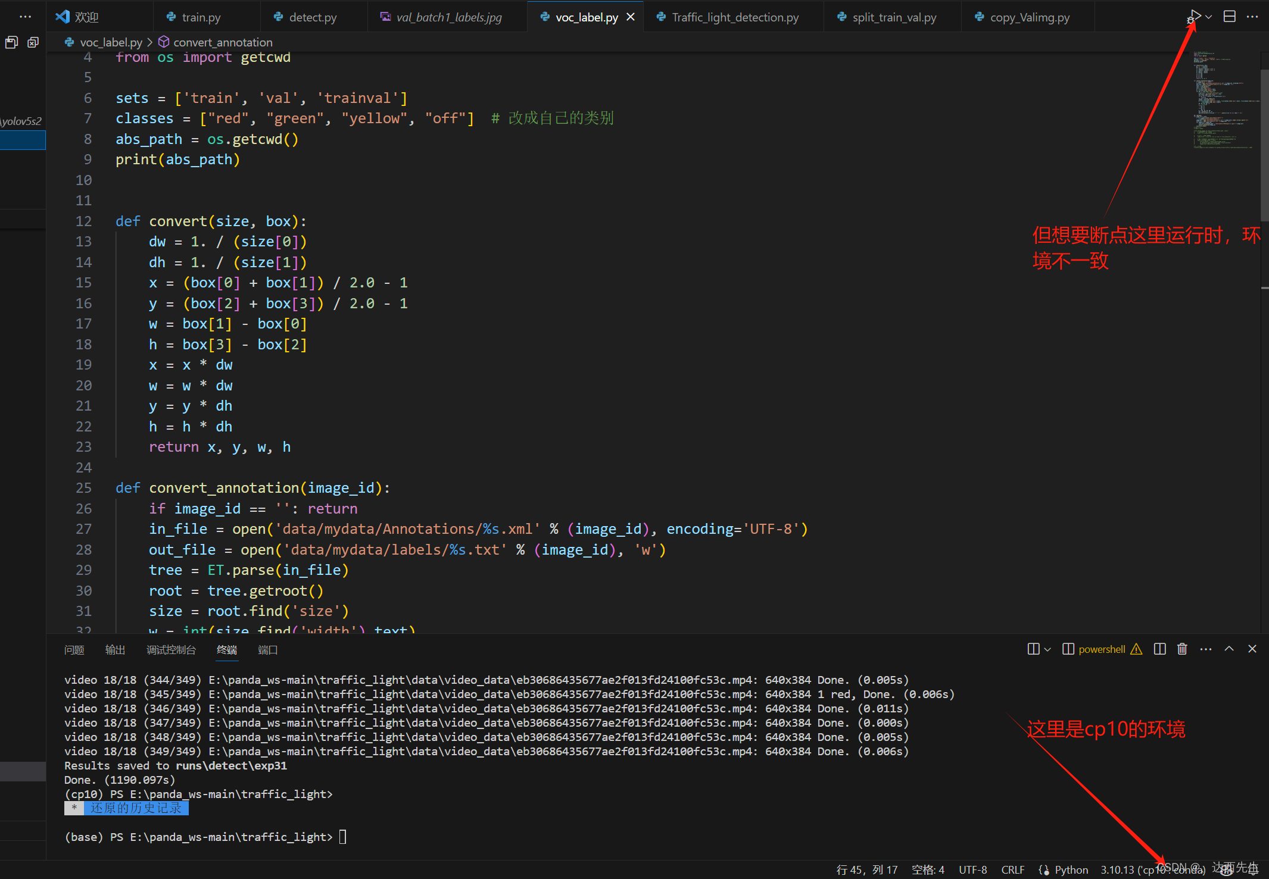Image resolution: width=1269 pixels, height=879 pixels.
Task: Switch to the train.py tab
Action: coord(201,17)
